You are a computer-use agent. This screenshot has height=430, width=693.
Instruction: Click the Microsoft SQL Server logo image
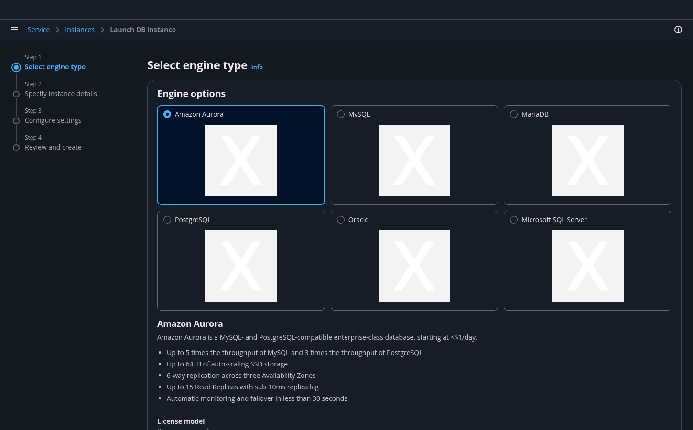tap(587, 266)
